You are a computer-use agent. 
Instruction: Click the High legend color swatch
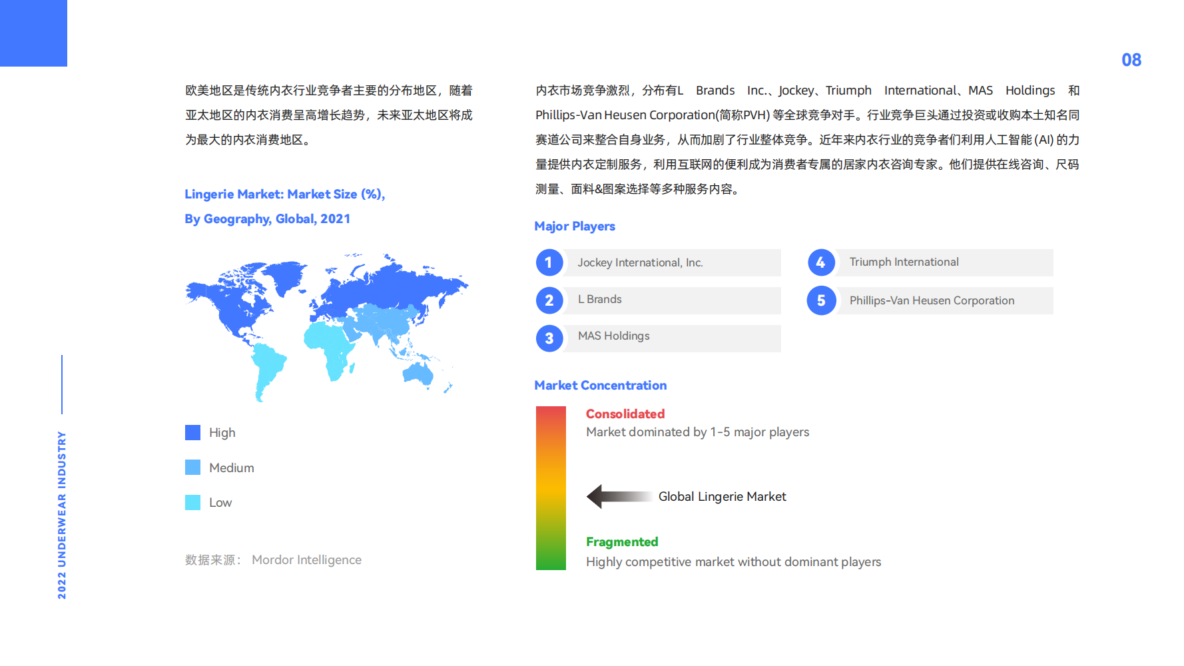(x=192, y=433)
